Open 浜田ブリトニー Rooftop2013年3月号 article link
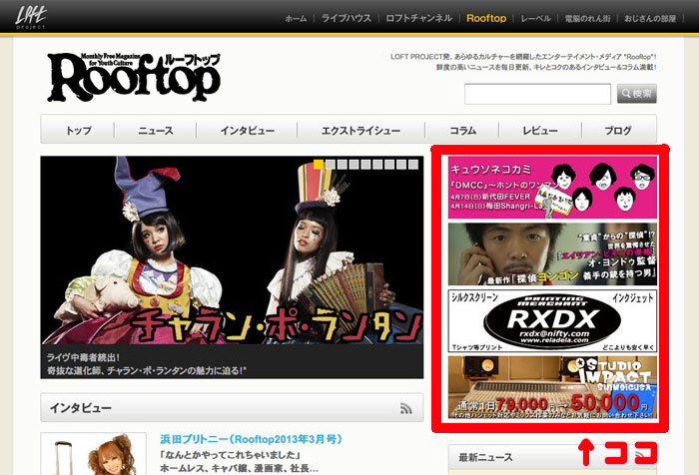Image resolution: width=699 pixels, height=475 pixels. point(251,439)
